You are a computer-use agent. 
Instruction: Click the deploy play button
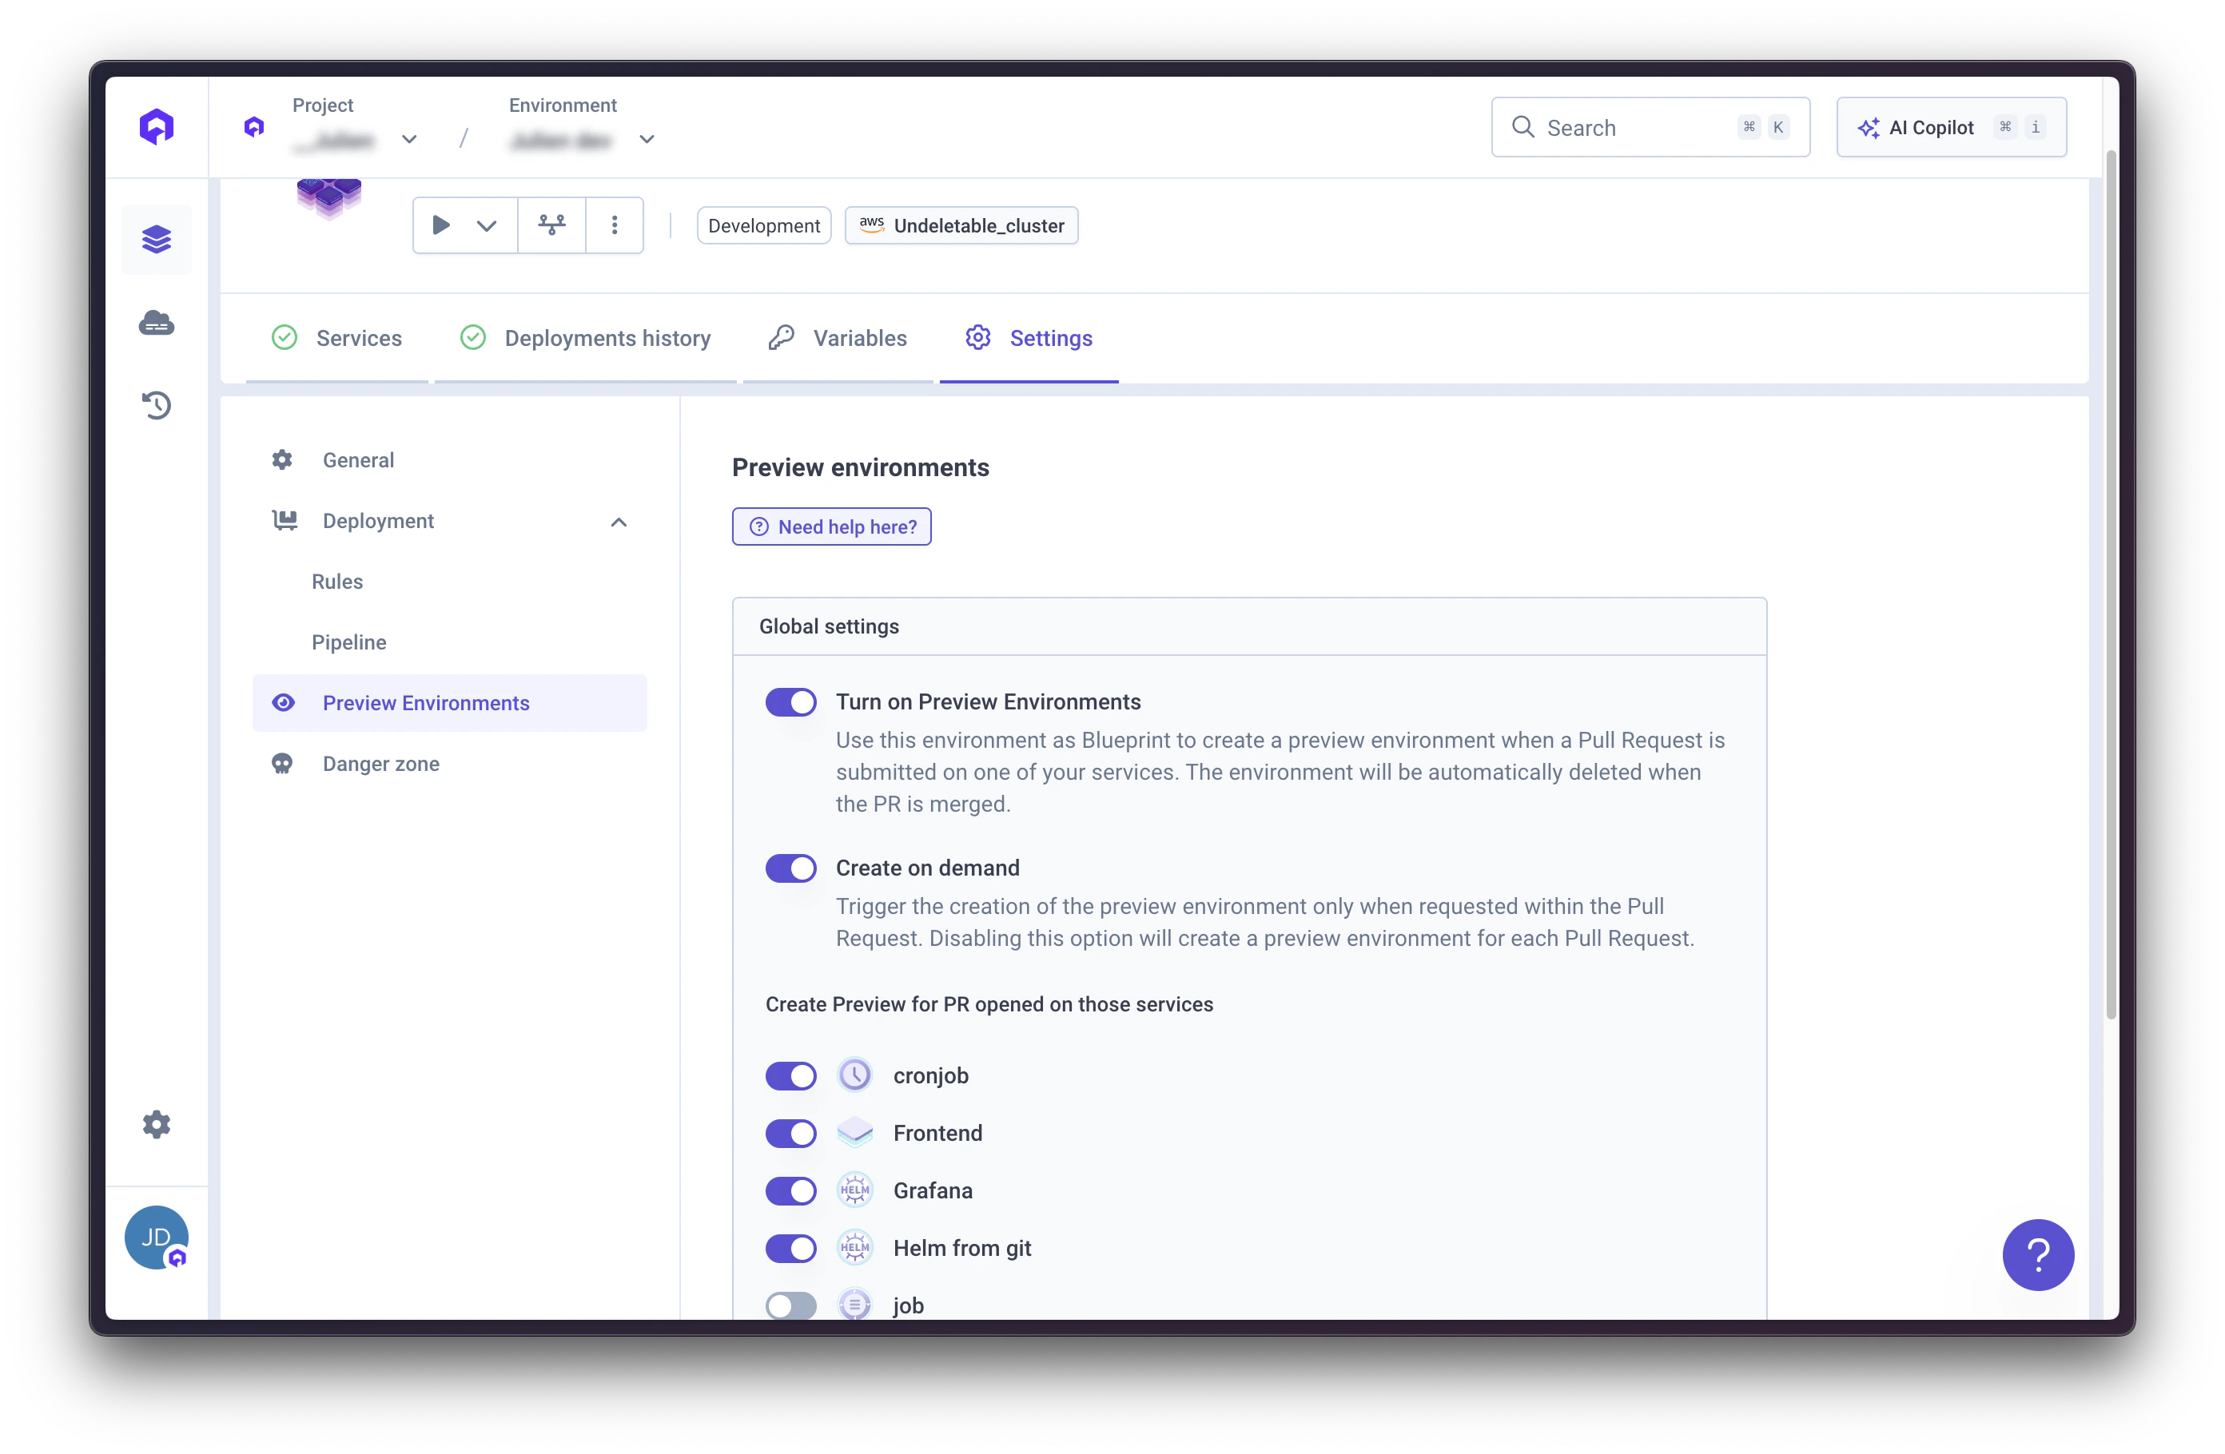point(441,225)
